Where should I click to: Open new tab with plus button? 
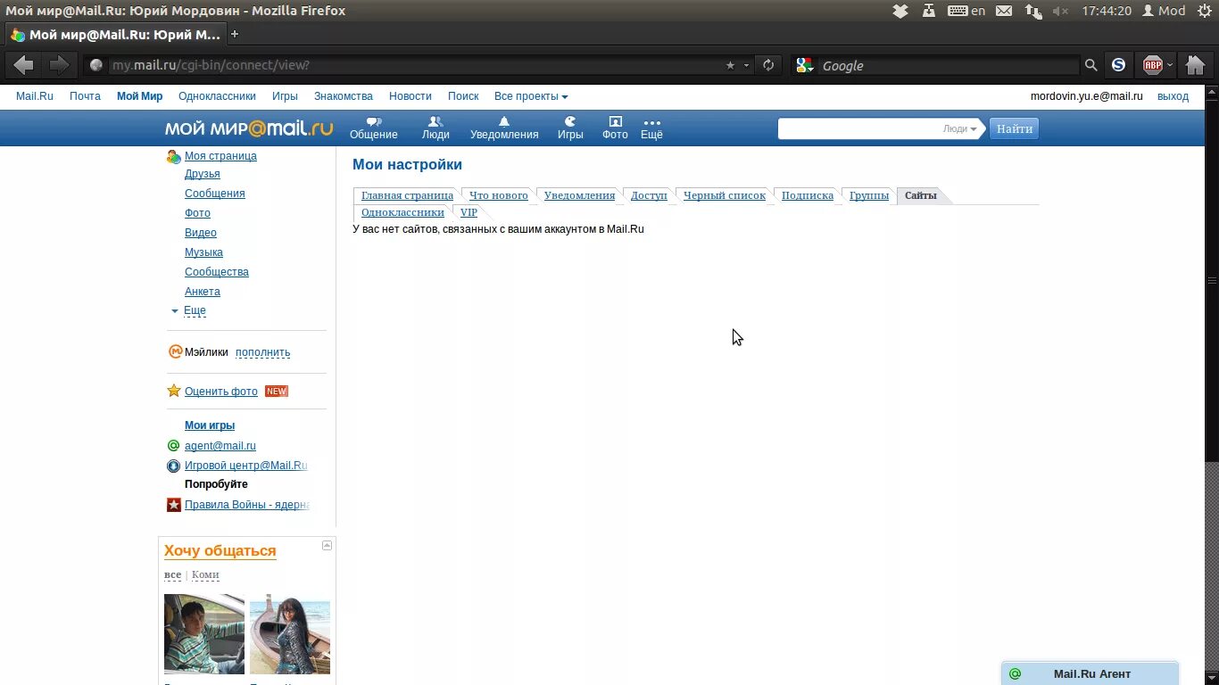(x=235, y=34)
